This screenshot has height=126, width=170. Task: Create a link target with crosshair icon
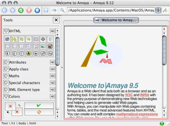click(x=43, y=39)
